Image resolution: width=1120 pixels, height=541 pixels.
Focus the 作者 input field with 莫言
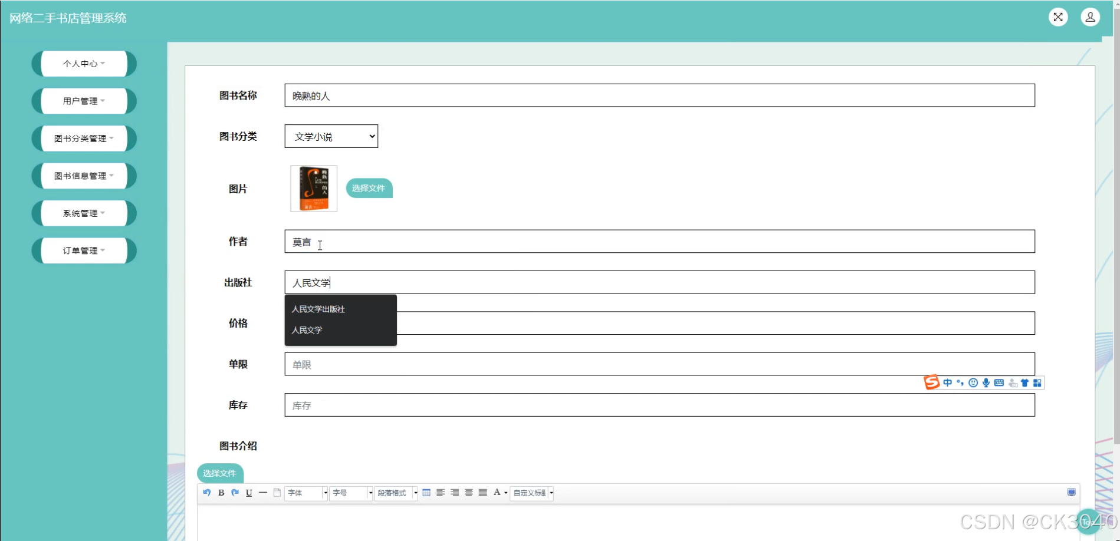click(659, 242)
